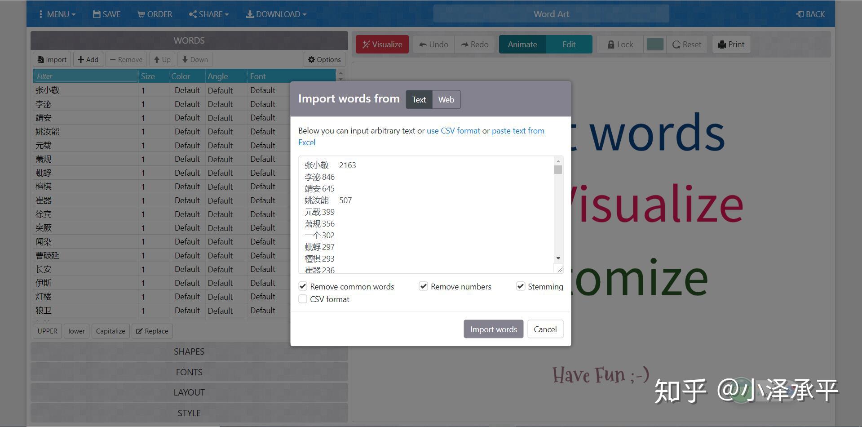Click the Word Art title field
The height and width of the screenshot is (427, 862).
pyautogui.click(x=551, y=14)
